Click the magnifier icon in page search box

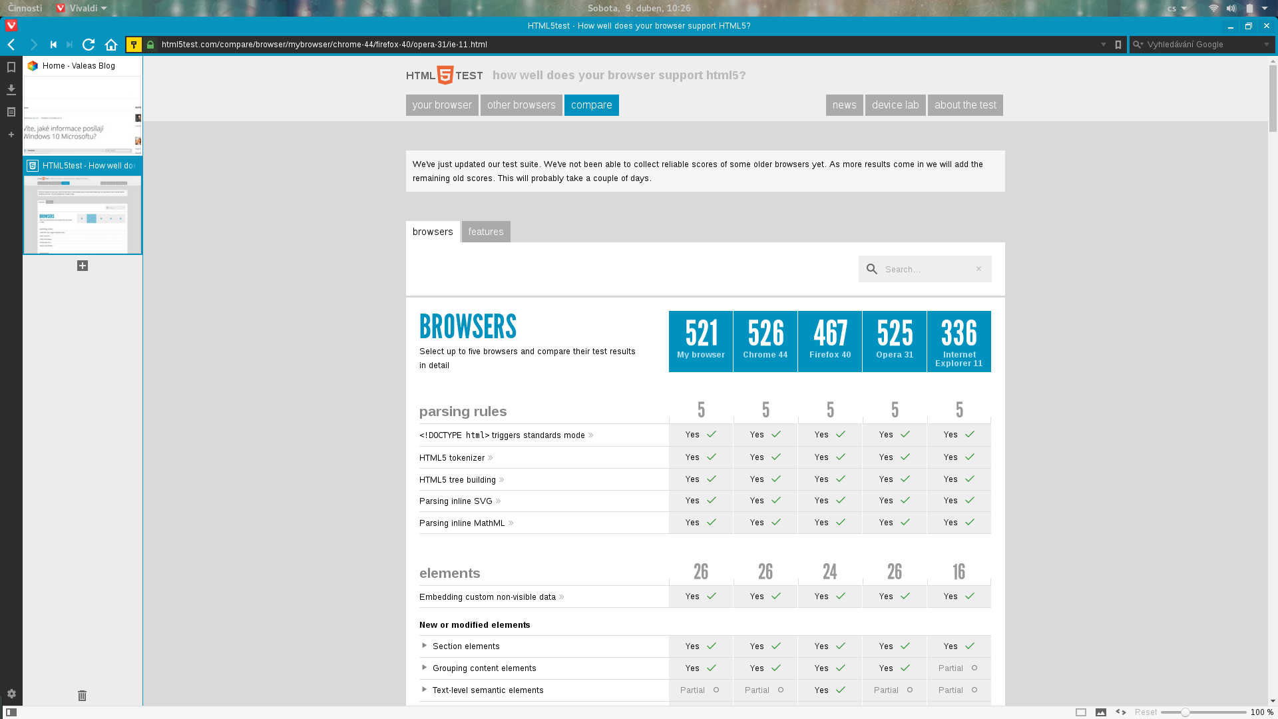[872, 269]
